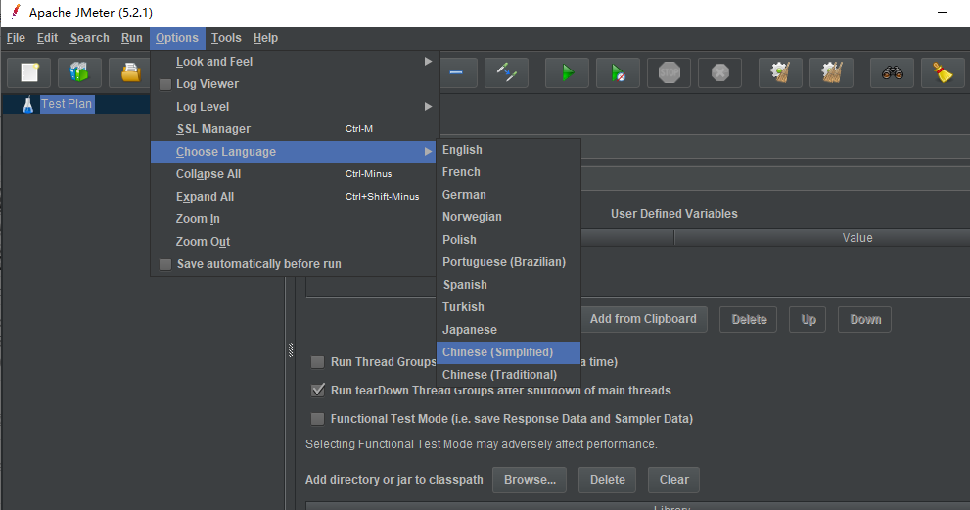This screenshot has width=970, height=510.
Task: Click the green Start run icon
Action: (x=568, y=73)
